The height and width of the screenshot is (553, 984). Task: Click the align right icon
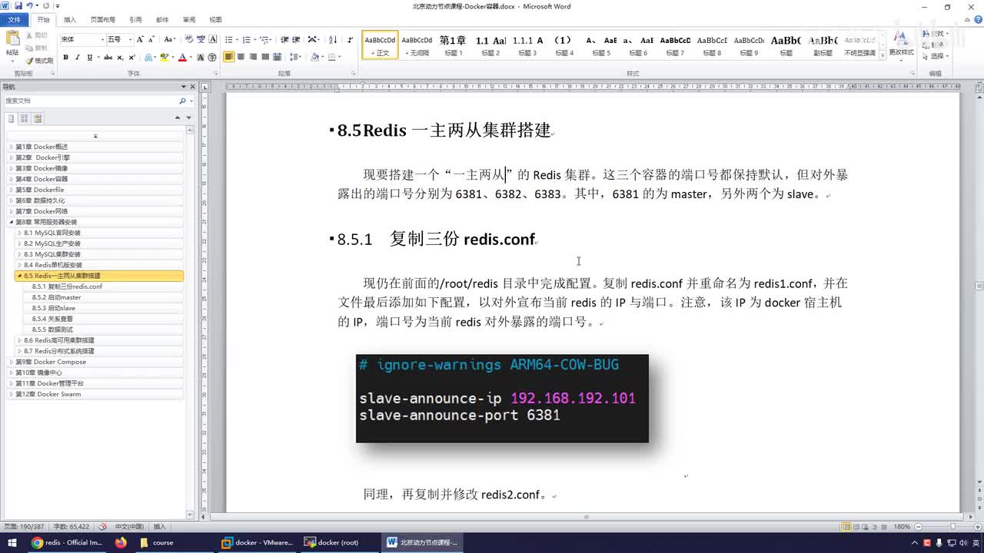point(253,57)
